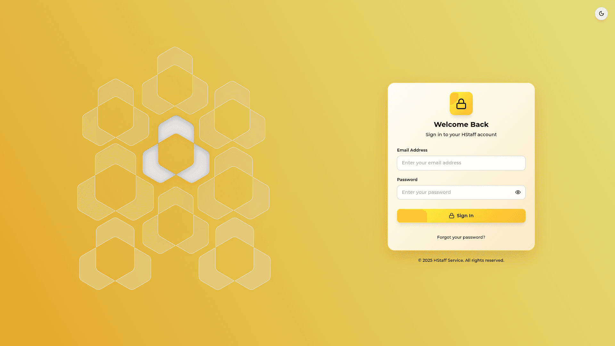Click the yellow lock logo above Welcome Back
Screen dimensions: 615x346
[461, 103]
